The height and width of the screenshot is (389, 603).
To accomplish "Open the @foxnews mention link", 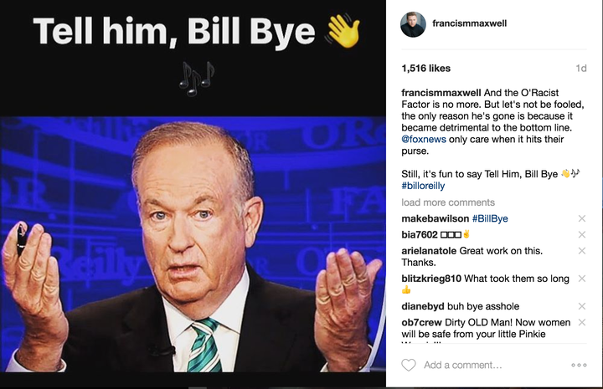I will pyautogui.click(x=424, y=139).
